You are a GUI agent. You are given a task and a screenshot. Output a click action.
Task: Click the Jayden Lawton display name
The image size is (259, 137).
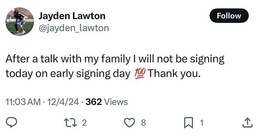click(72, 16)
